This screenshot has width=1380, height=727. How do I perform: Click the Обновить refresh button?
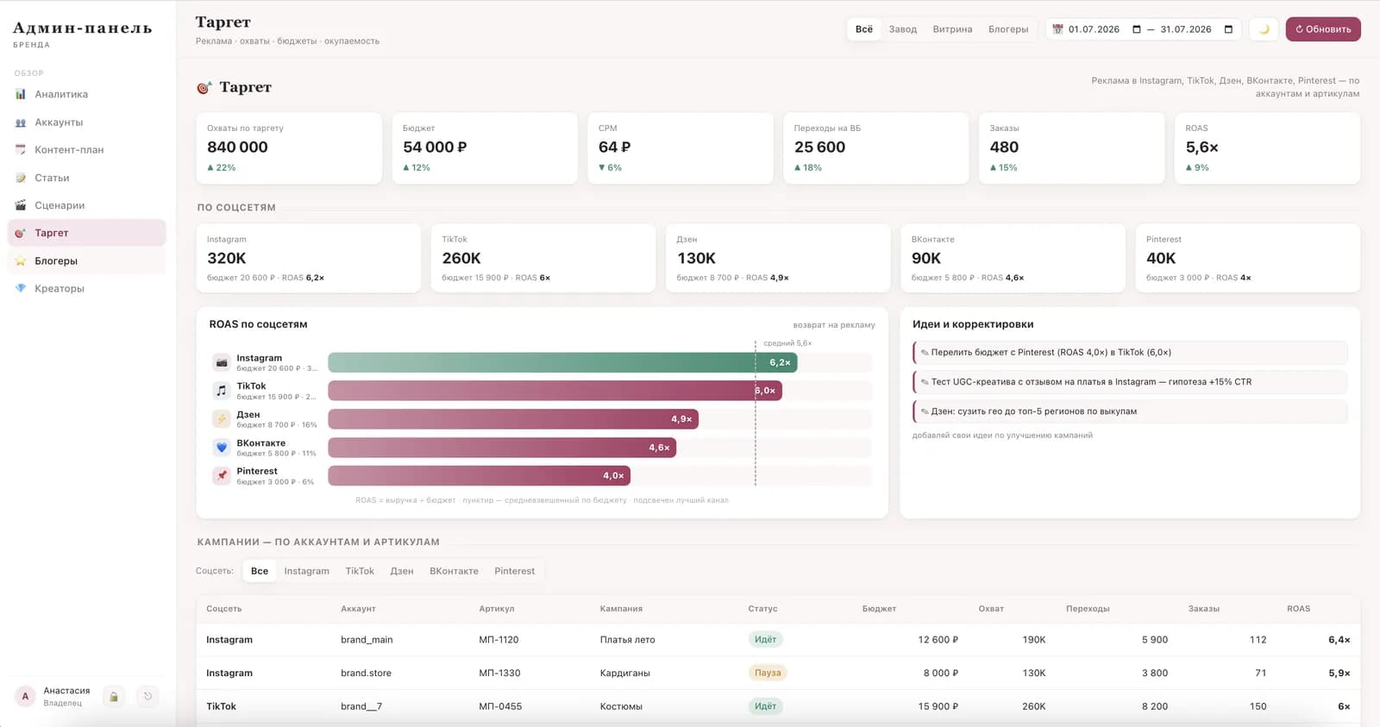pos(1323,29)
